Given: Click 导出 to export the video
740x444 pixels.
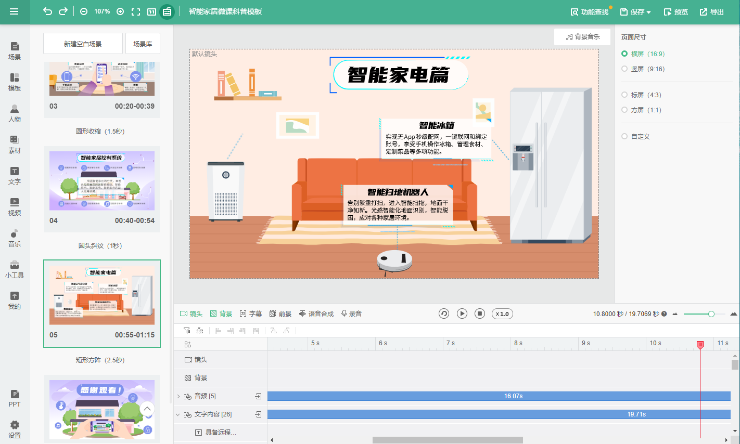Looking at the screenshot, I should (712, 12).
